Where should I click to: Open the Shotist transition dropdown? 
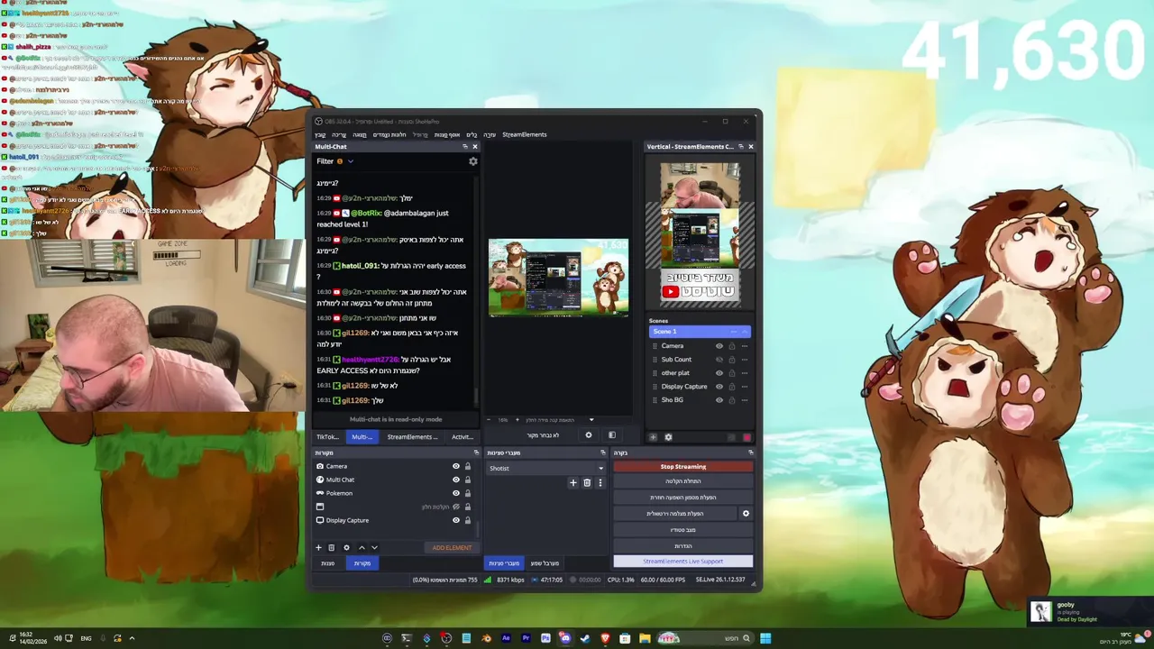pyautogui.click(x=545, y=468)
